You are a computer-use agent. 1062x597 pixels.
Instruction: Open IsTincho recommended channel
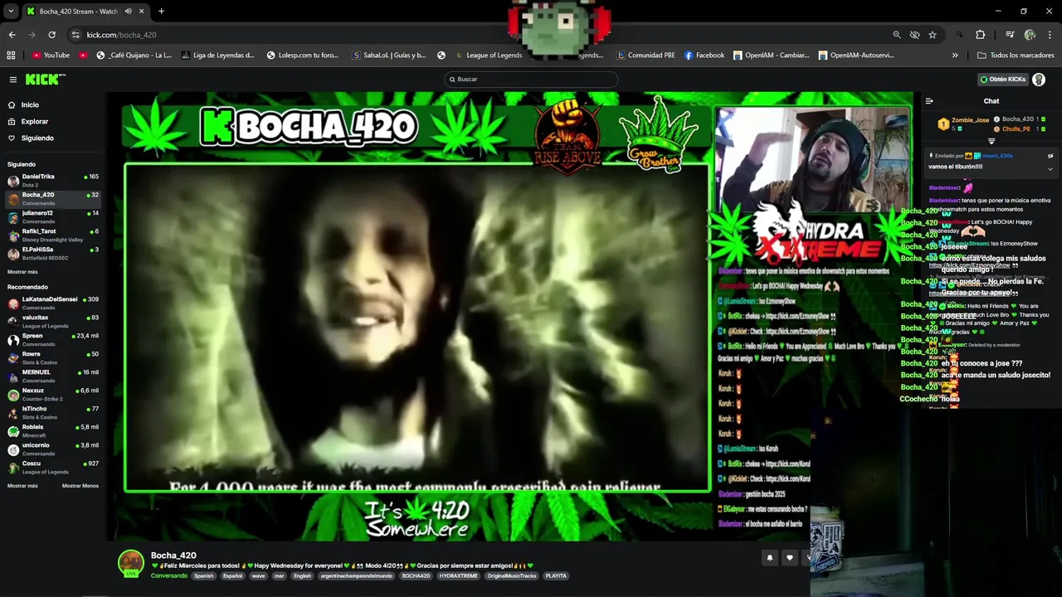53,412
